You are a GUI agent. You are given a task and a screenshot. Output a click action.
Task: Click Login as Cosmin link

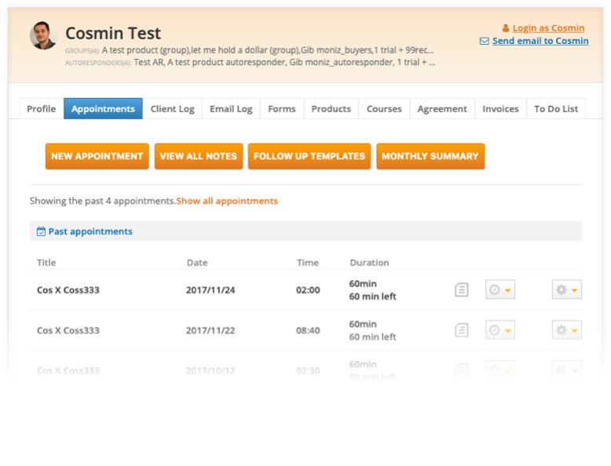tap(548, 28)
